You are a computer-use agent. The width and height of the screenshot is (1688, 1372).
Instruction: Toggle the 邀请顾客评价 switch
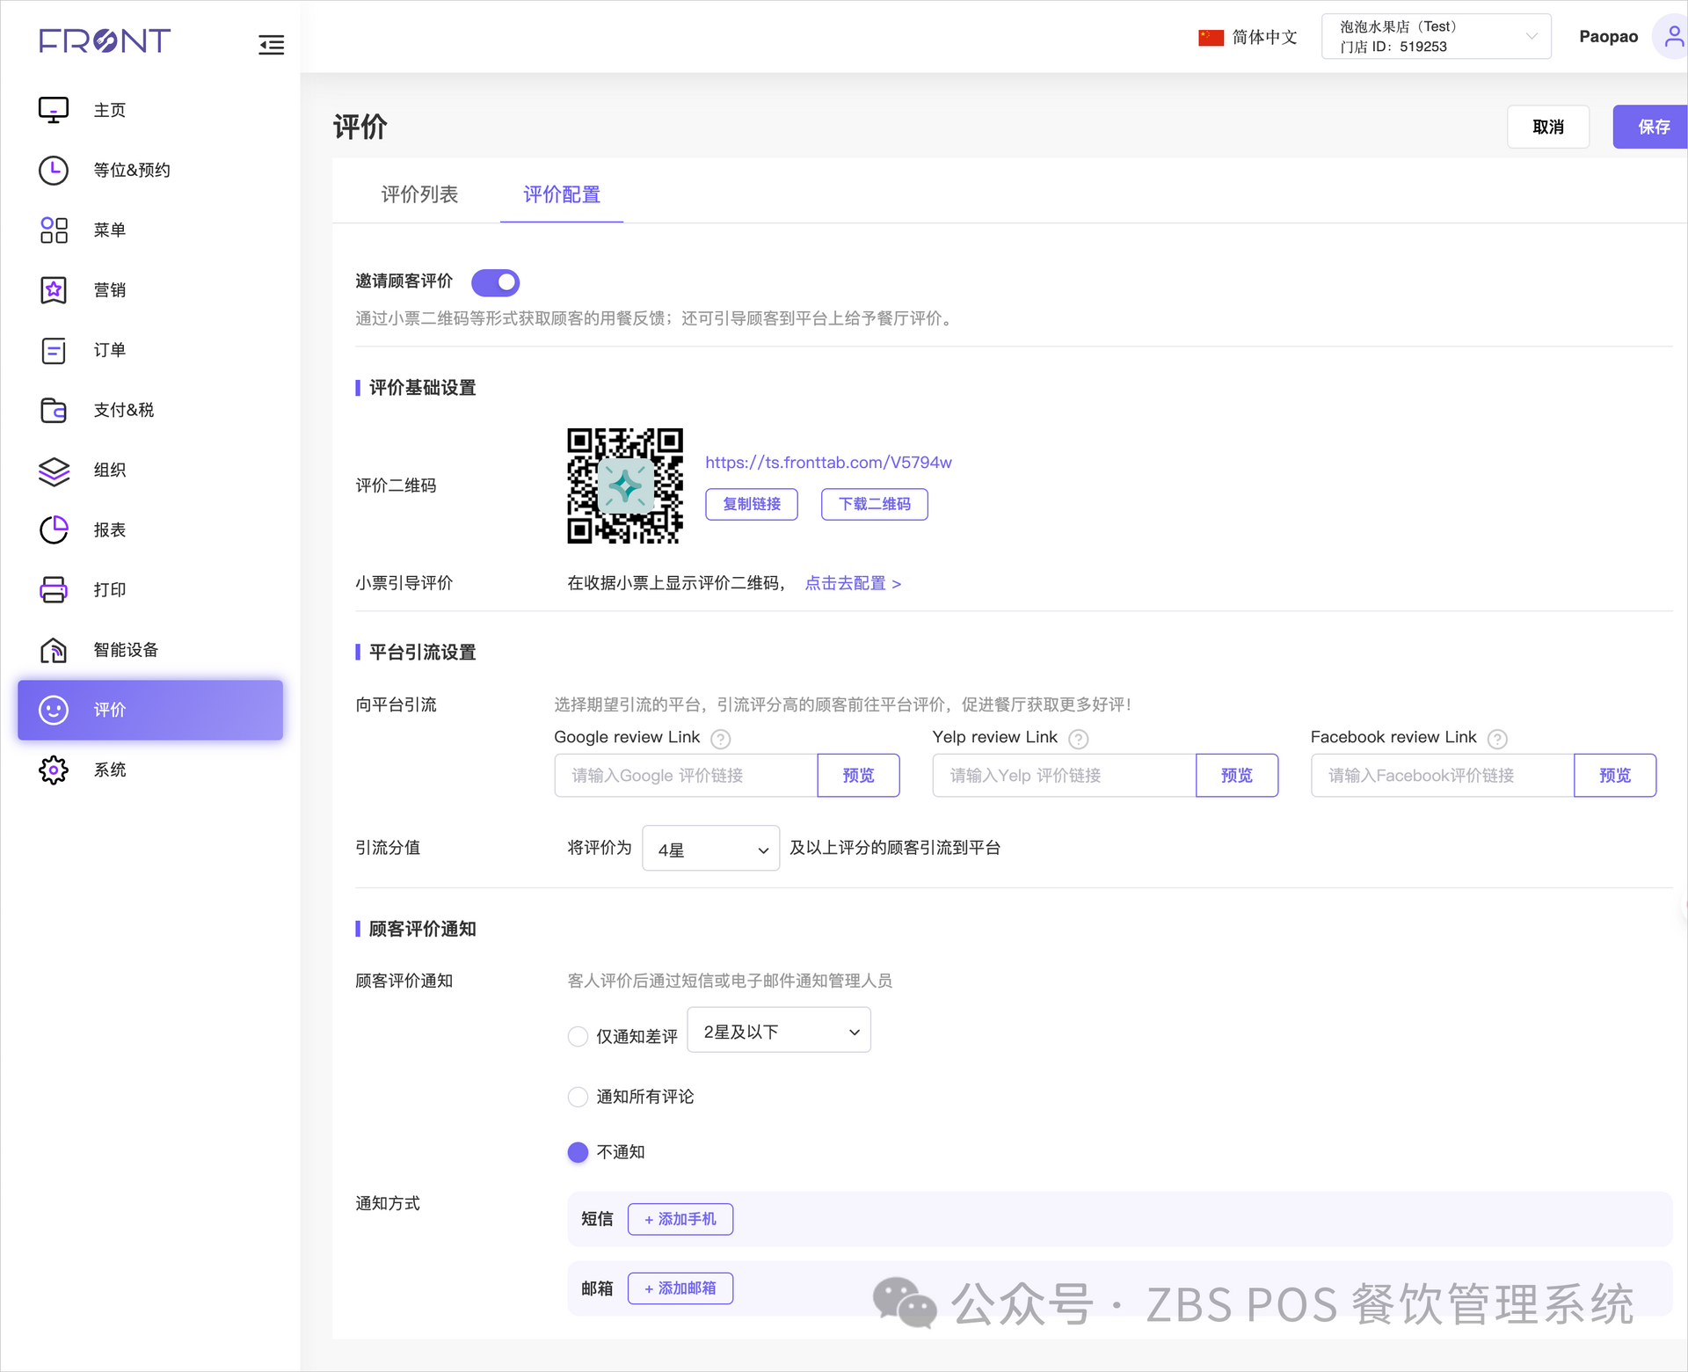(496, 282)
